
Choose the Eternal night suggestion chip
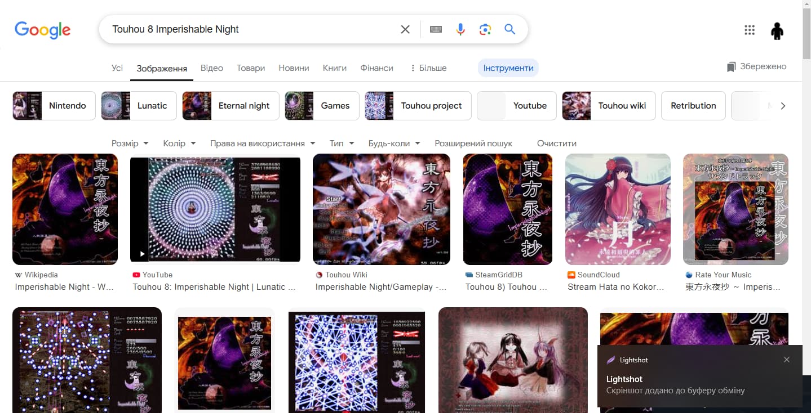pos(231,106)
